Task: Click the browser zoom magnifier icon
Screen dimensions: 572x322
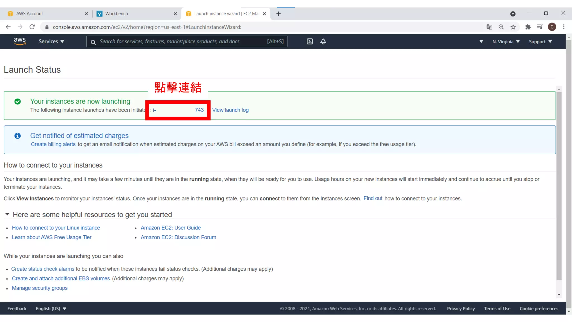Action: coord(501,27)
